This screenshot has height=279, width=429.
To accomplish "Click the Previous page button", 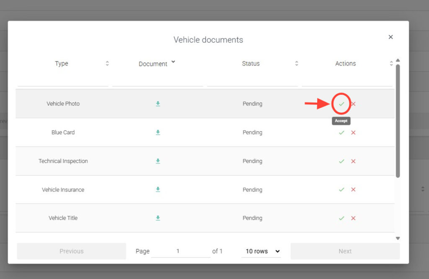I will (71, 251).
